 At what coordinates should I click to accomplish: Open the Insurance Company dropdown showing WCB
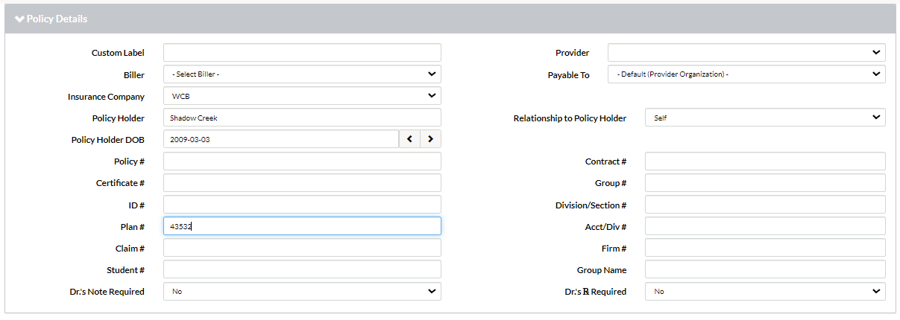pyautogui.click(x=302, y=96)
